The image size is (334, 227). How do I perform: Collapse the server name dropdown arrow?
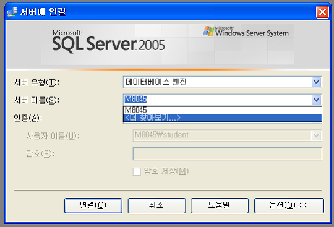tap(316, 100)
